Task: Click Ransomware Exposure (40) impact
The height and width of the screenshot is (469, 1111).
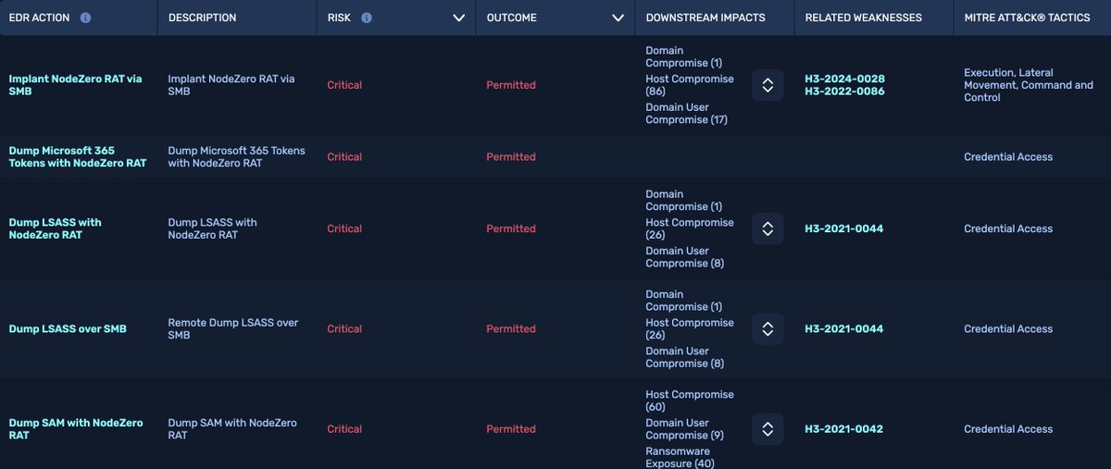Action: click(682, 457)
